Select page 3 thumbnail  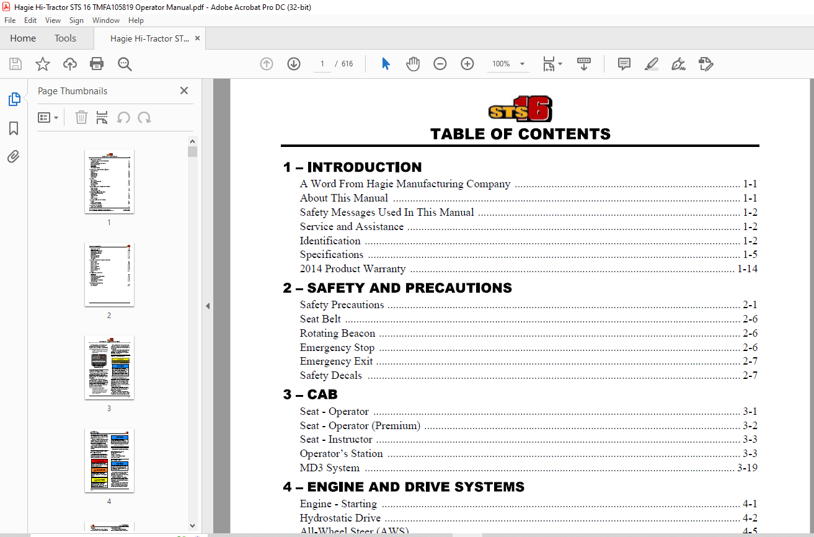(x=109, y=368)
